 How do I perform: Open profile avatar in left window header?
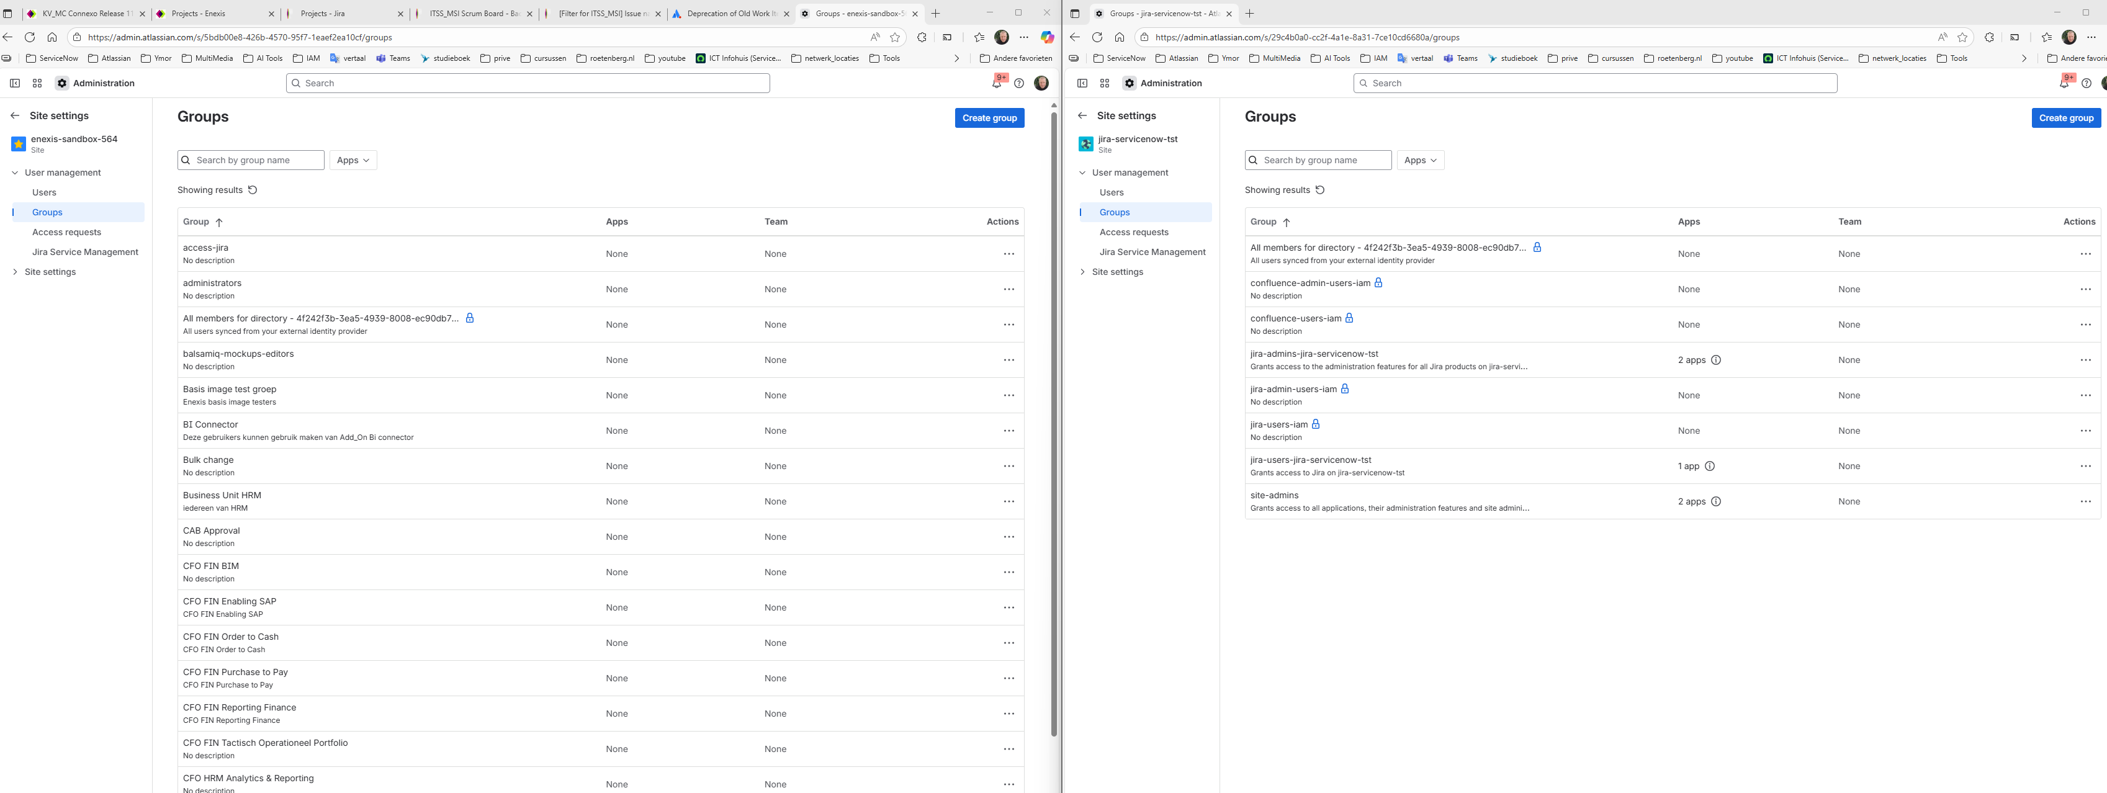coord(1041,83)
